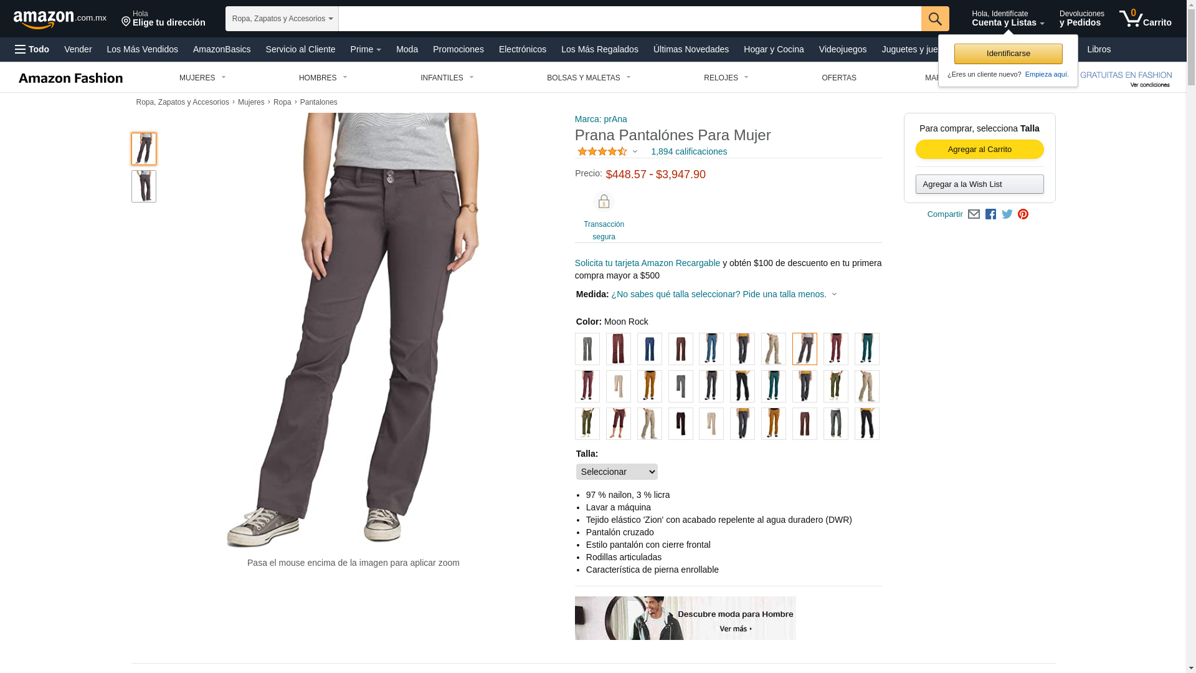Image resolution: width=1196 pixels, height=673 pixels.
Task: Share product on Twitter
Action: pyautogui.click(x=1007, y=214)
